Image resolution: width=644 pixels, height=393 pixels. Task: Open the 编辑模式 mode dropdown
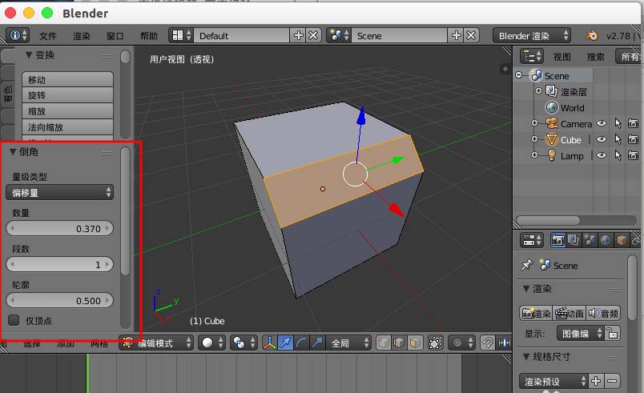156,343
